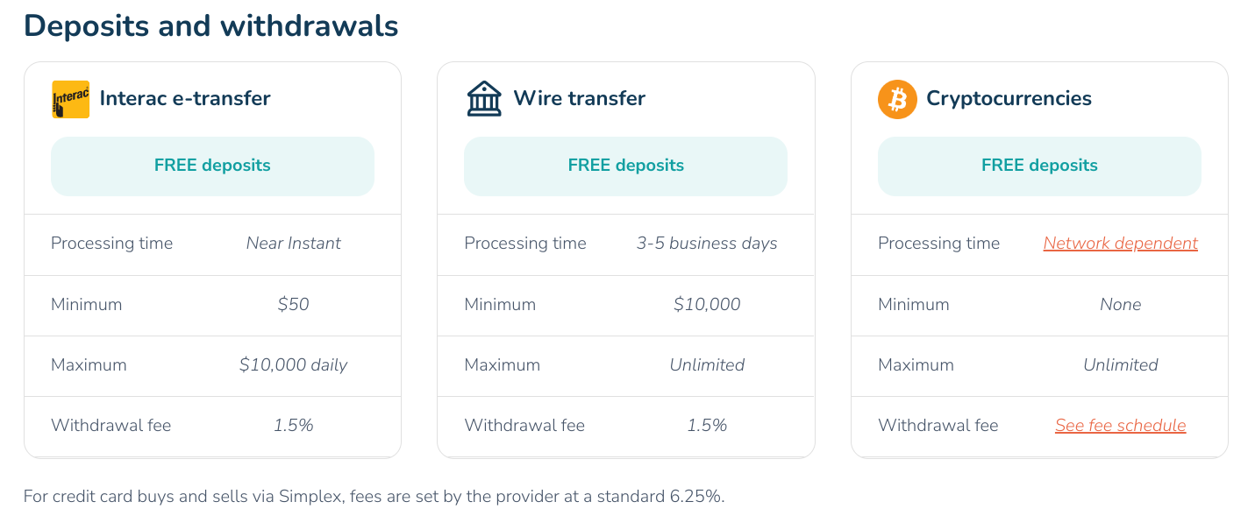The height and width of the screenshot is (516, 1255).
Task: Click FREE deposits under Interac e-transfer
Action: 212,166
